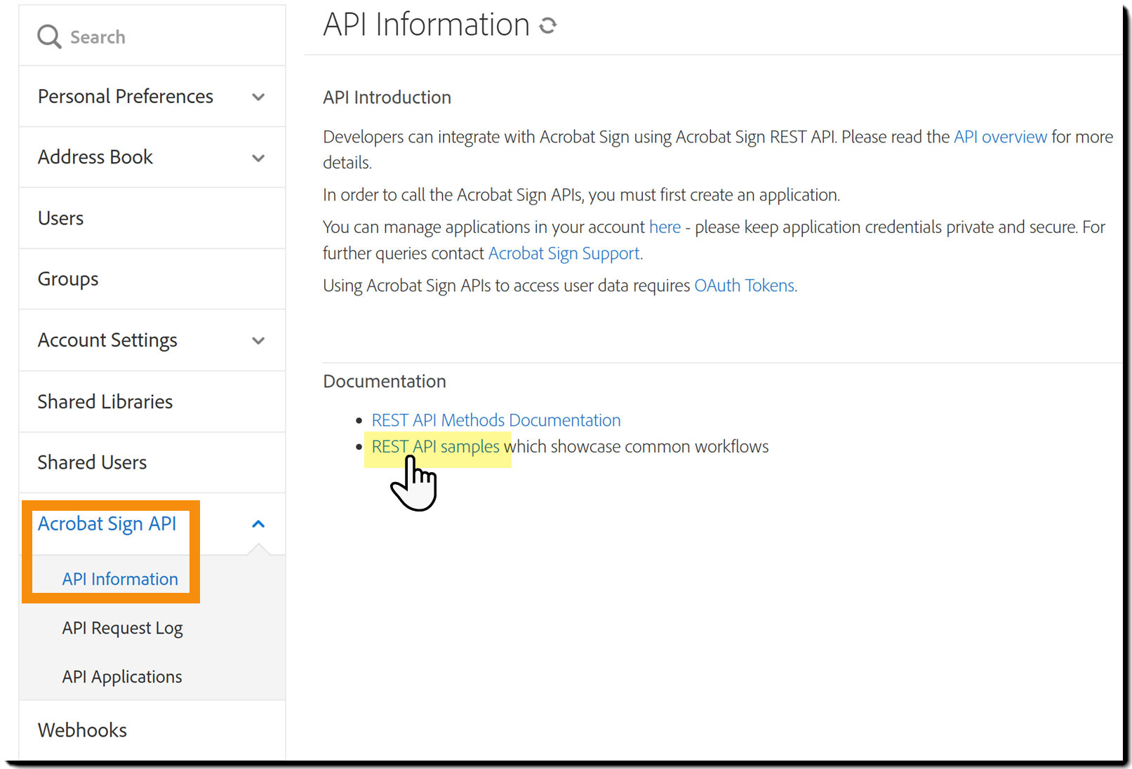Click the highlighted REST API samples link

point(435,446)
